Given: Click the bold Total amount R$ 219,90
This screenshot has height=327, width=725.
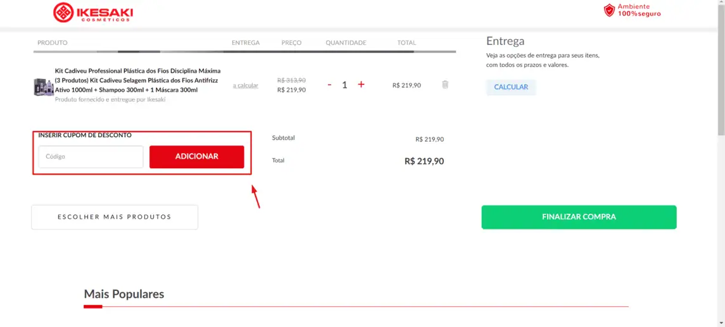Looking at the screenshot, I should pyautogui.click(x=424, y=161).
